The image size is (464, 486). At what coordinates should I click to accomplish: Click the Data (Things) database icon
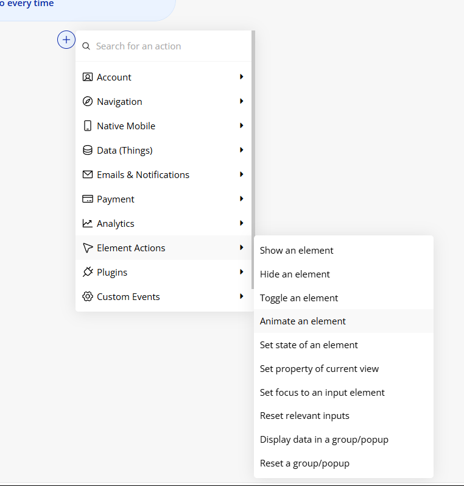88,150
